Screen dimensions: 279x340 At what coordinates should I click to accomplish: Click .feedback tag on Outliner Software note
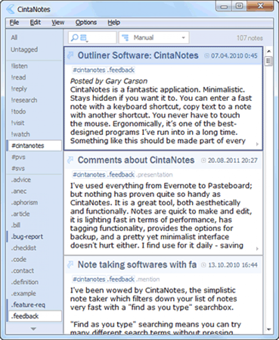click(x=121, y=70)
